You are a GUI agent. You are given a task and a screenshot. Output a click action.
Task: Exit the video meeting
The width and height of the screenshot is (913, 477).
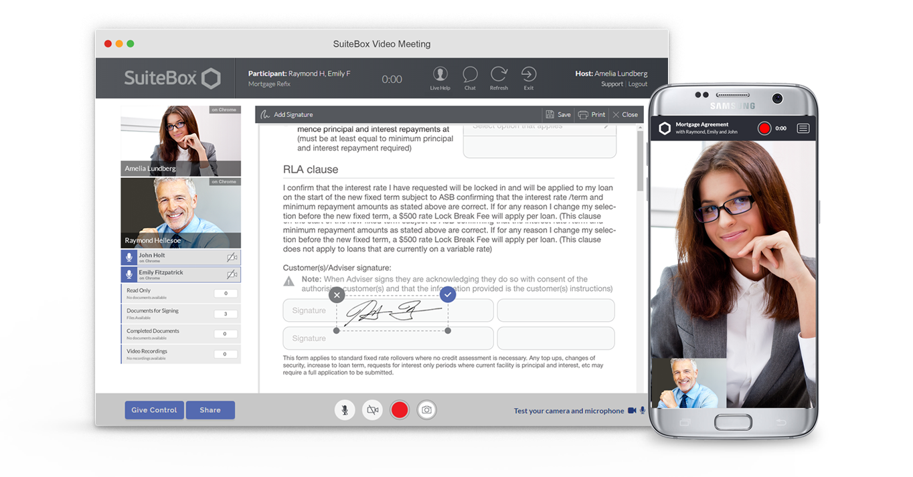click(529, 78)
